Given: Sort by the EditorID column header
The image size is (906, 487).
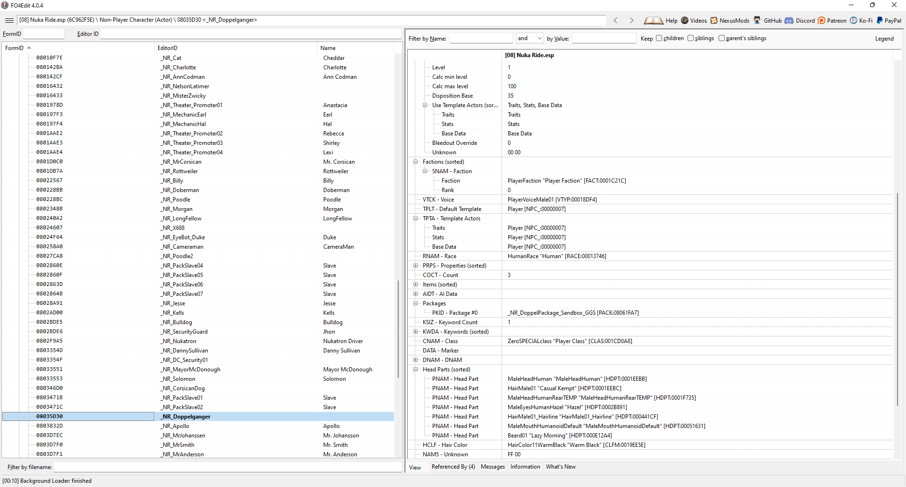Looking at the screenshot, I should 236,48.
